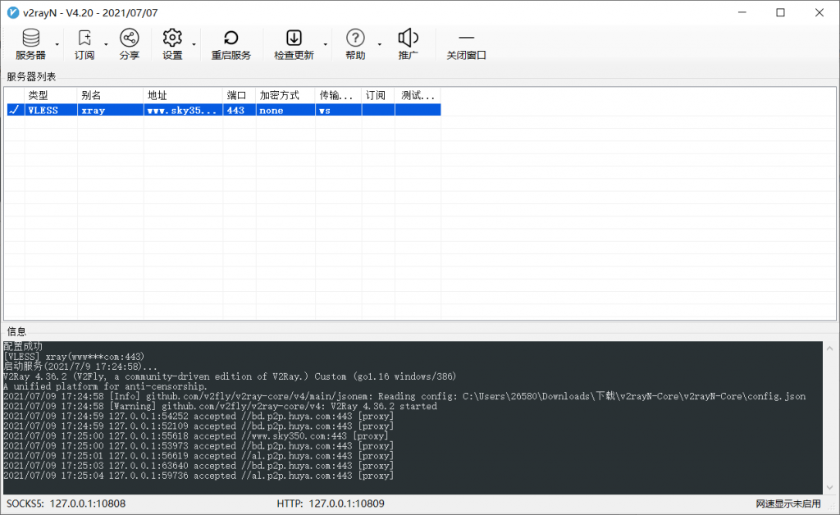
Task: Expand dropdown arrow next to 服务器
Action: [57, 44]
